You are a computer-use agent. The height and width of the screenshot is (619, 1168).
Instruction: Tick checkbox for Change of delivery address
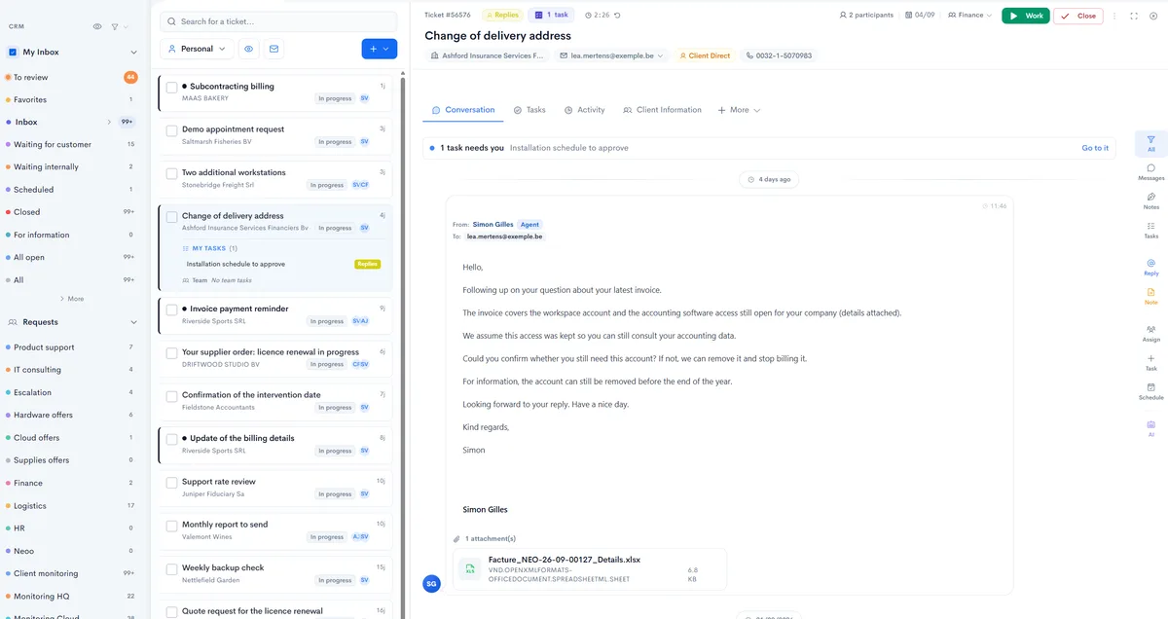point(171,217)
